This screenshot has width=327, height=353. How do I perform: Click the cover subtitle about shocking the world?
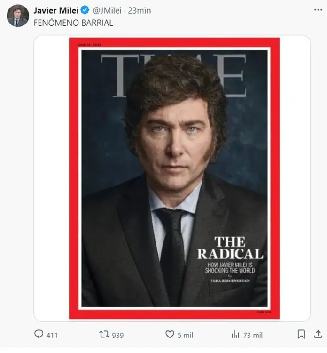pos(231,268)
